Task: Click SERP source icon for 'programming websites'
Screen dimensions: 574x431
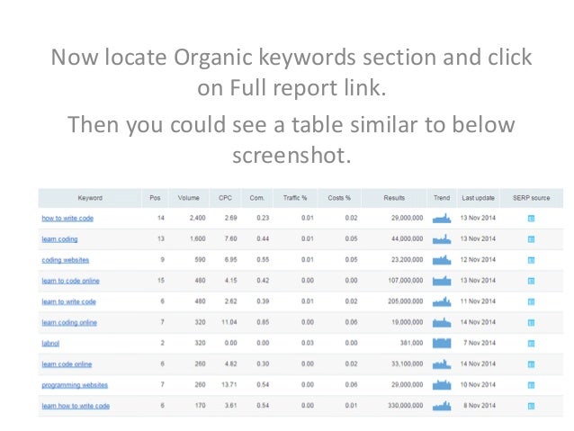Action: pyautogui.click(x=531, y=385)
